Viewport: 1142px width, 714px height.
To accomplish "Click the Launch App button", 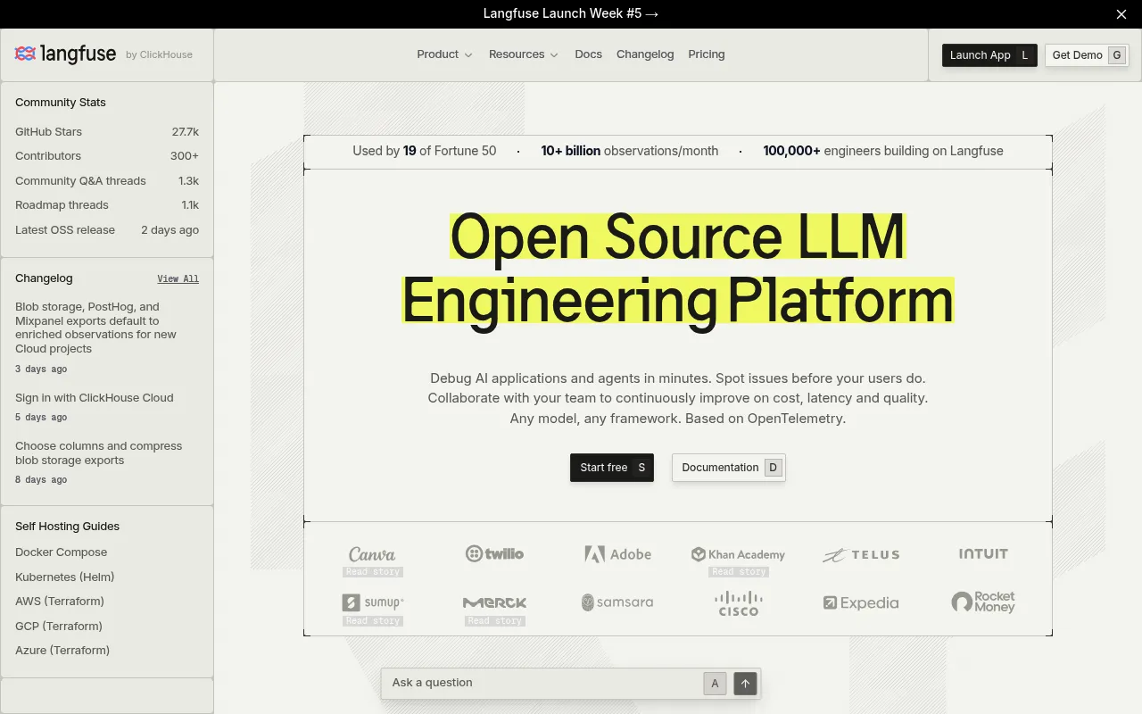I will pos(989,55).
